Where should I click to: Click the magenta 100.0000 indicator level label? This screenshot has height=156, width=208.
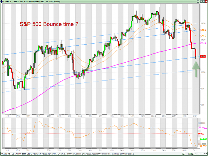[x=202, y=128]
